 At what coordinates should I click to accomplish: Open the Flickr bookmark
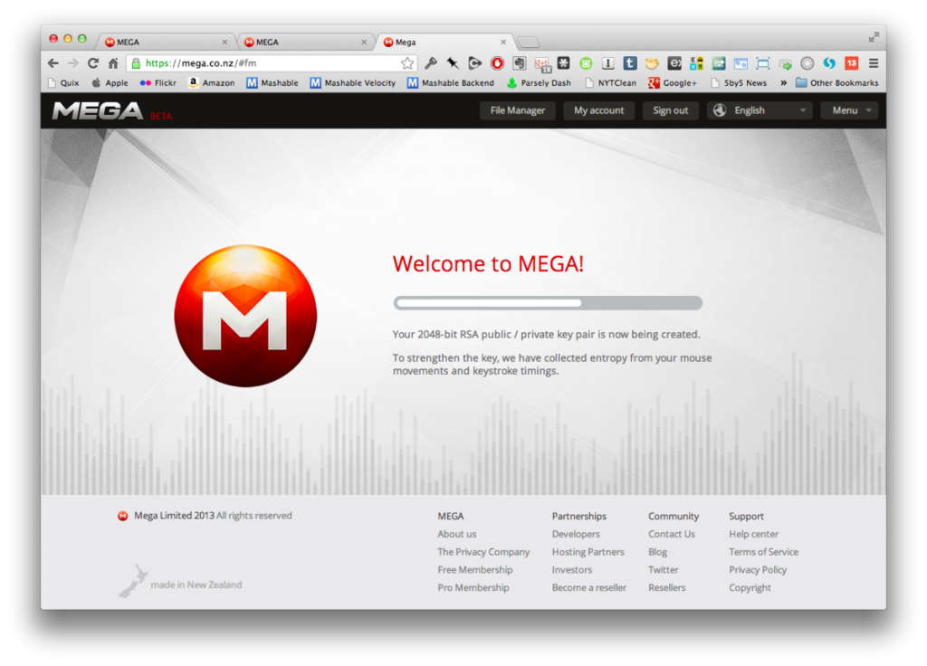158,82
